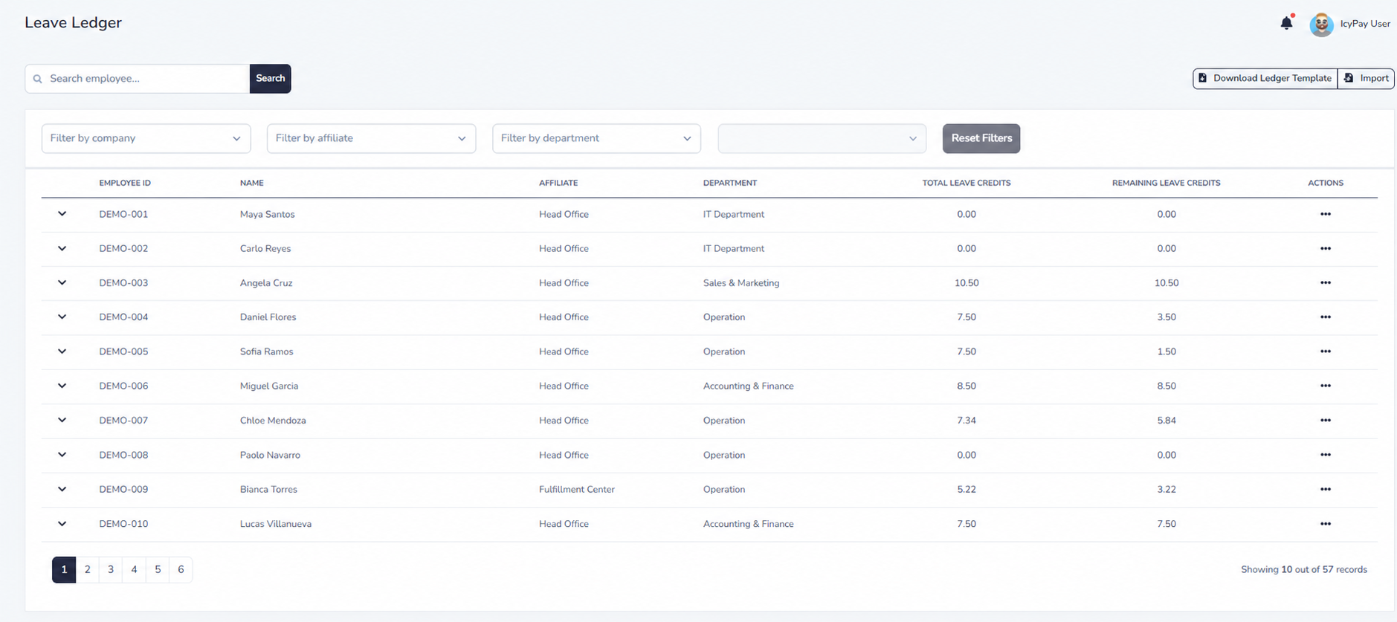Open actions menu for Daniel Flores
1397x622 pixels.
[1325, 317]
